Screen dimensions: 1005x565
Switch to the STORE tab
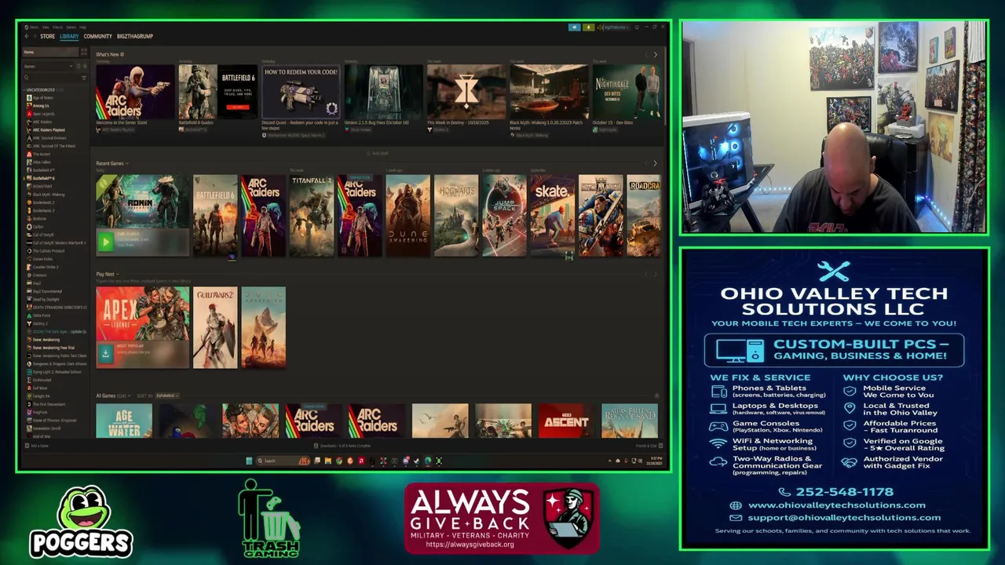48,36
